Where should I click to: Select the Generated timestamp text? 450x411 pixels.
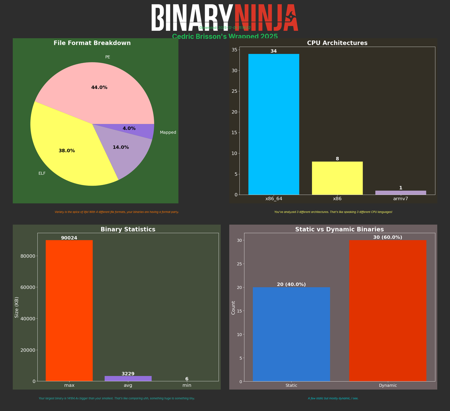(225, 28)
